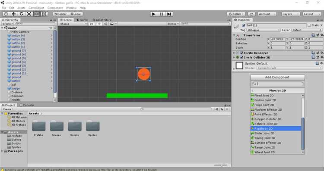The image size is (324, 171).
Task: Open the Assets menu
Action: [21, 8]
